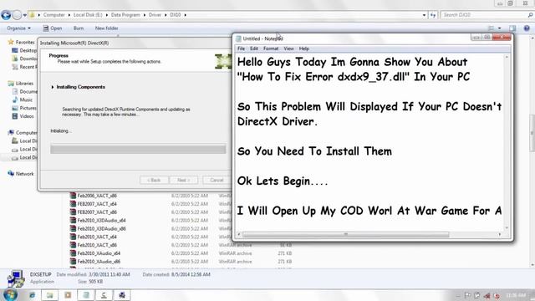
Task: Open File Explorer taskbar icon
Action: (x=50, y=295)
